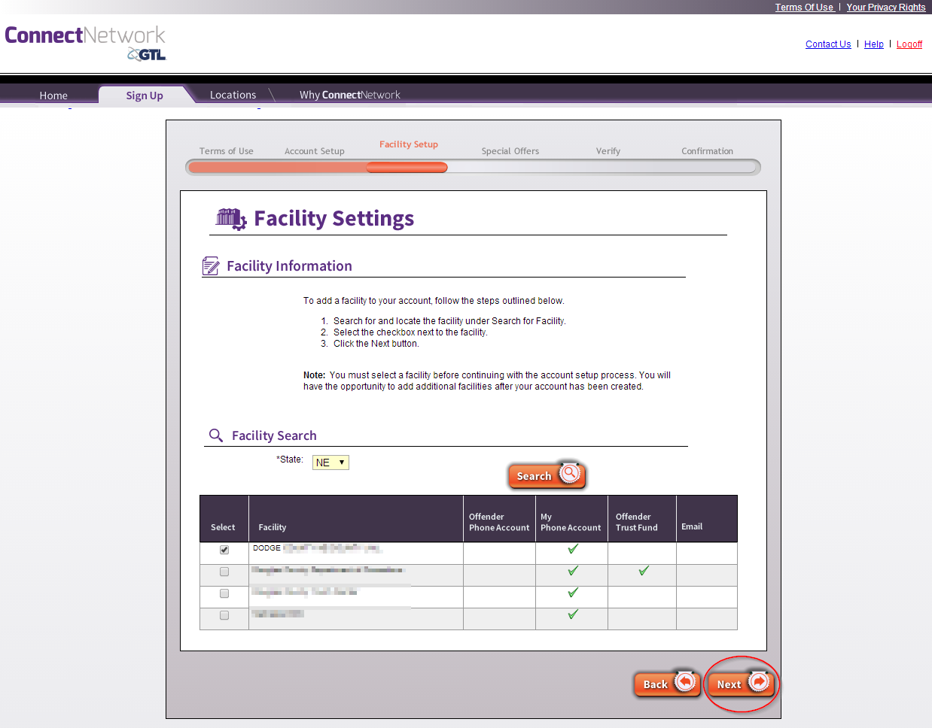Open Your Privacy Rights link
The width and height of the screenshot is (932, 728).
point(886,7)
